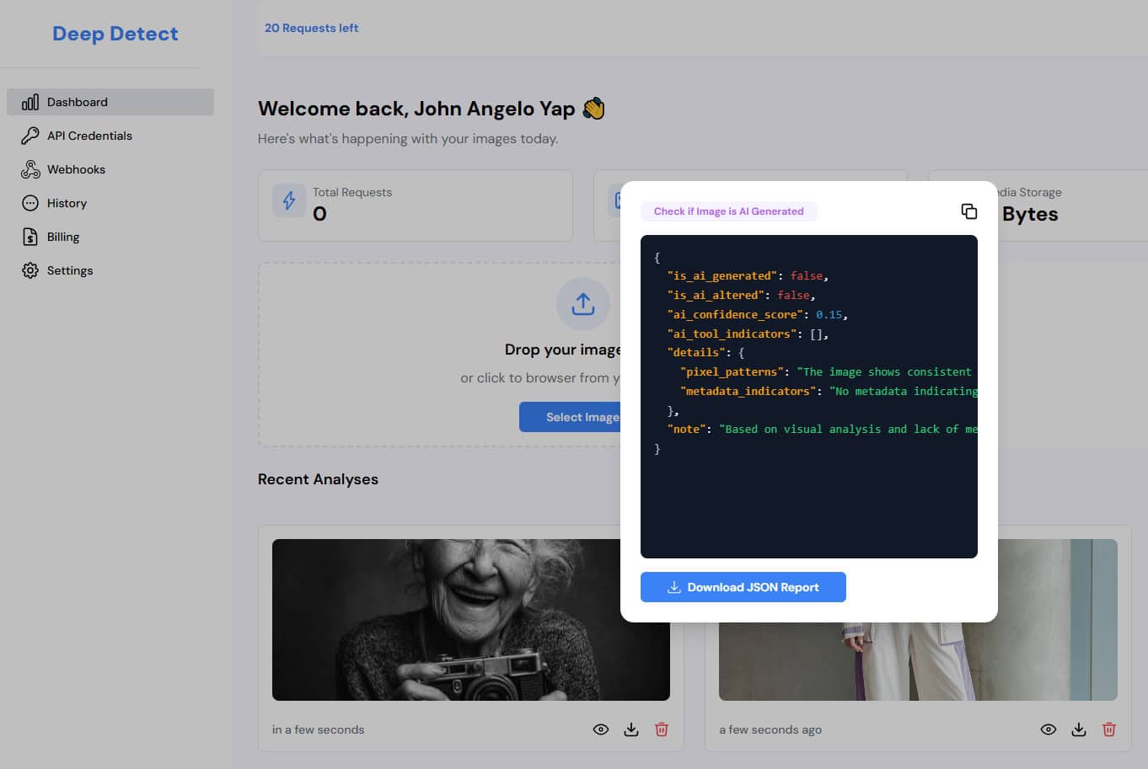
Task: View the second analysis with eye icon
Action: 1048,729
